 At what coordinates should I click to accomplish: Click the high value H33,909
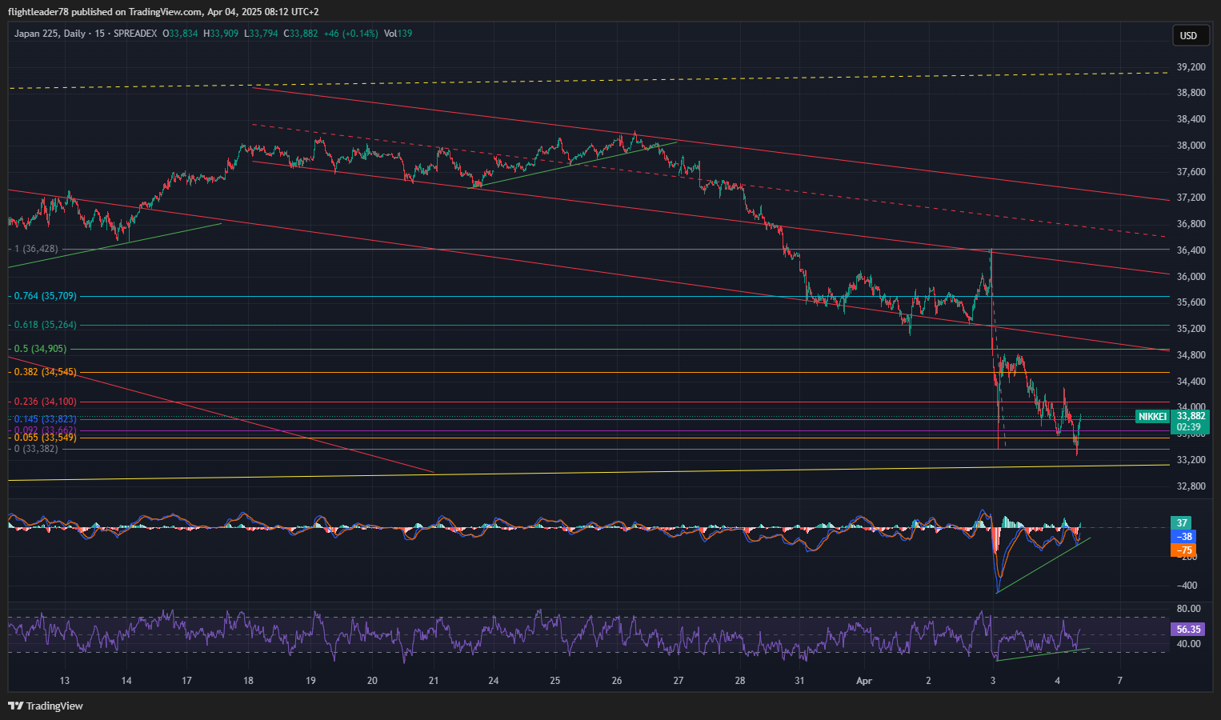click(221, 34)
